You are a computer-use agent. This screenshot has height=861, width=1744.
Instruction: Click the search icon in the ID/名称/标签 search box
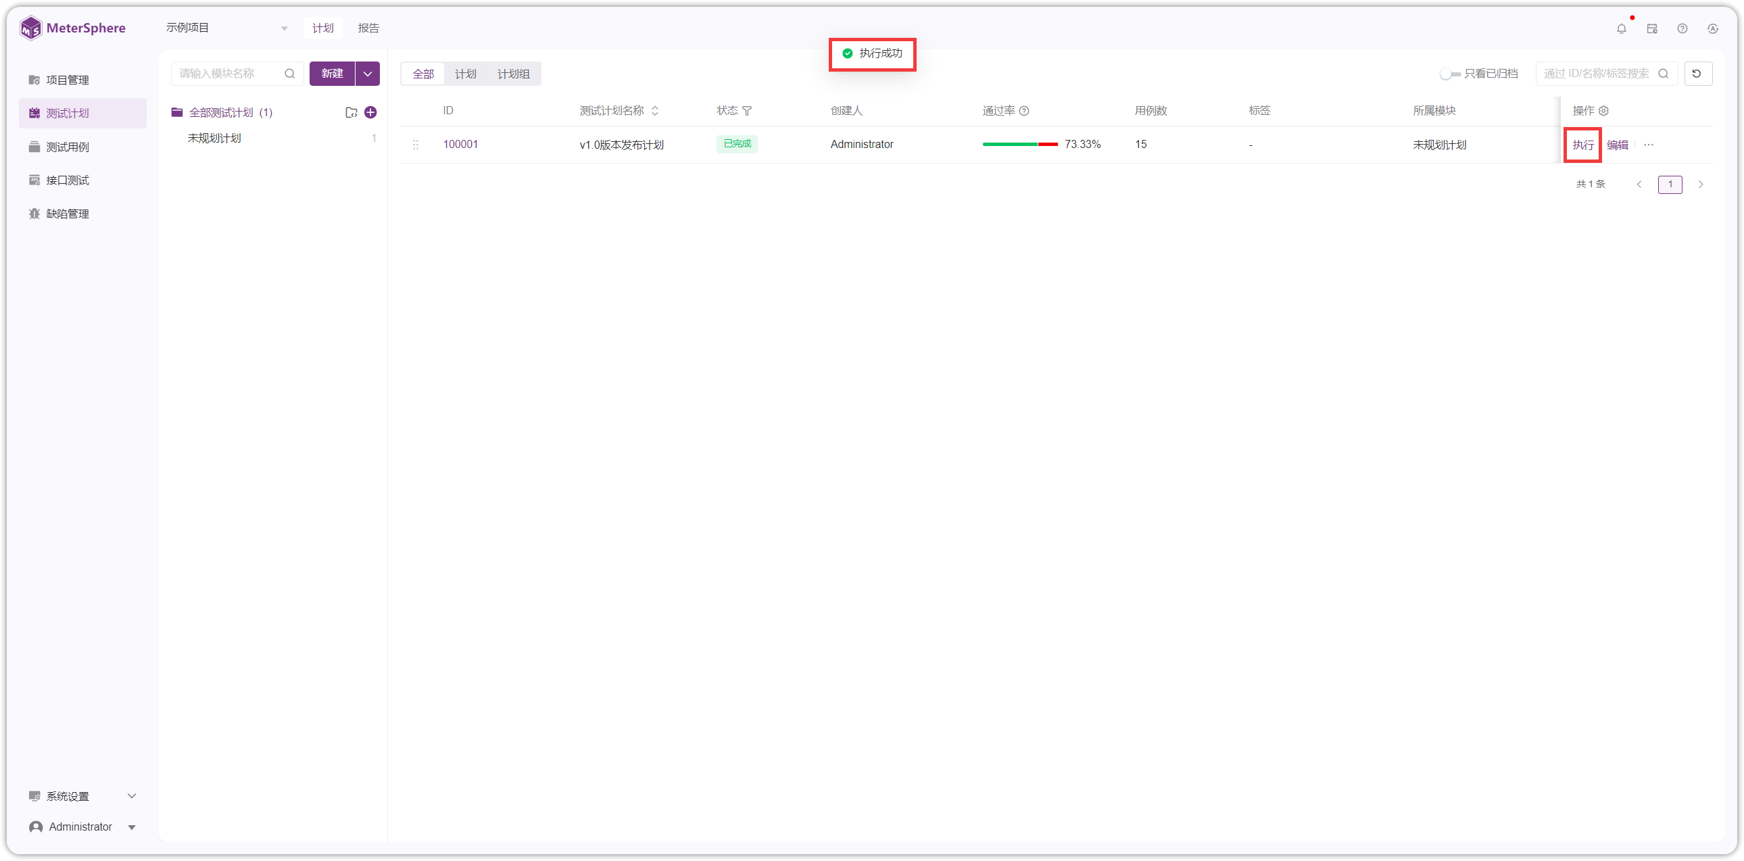1663,73
